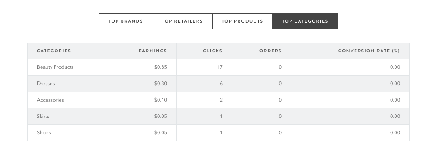Screen dimensions: 437x168
Task: Sort by the Orders column header
Action: point(270,51)
